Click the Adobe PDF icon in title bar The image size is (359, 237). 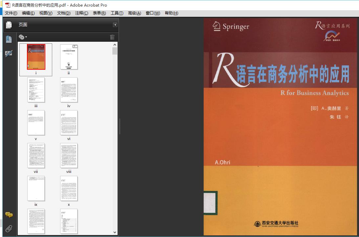pos(8,5)
